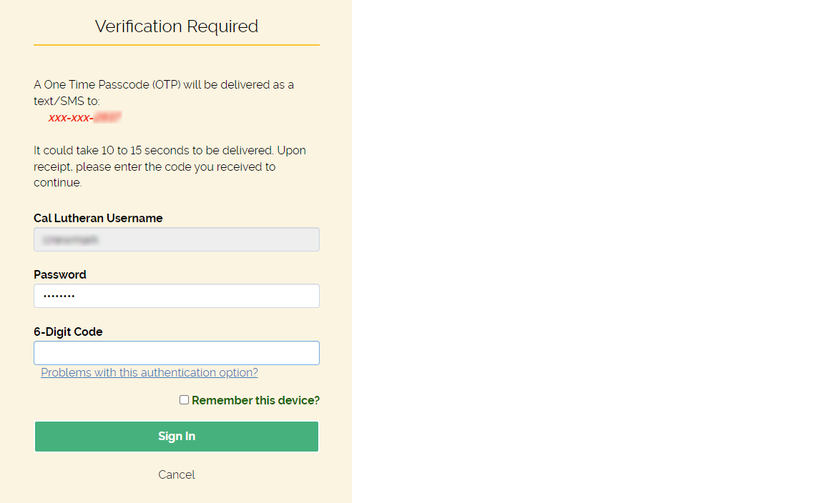Click the One Time Passcode delivery sentence
Screen dimensions: 824x503
163,85
